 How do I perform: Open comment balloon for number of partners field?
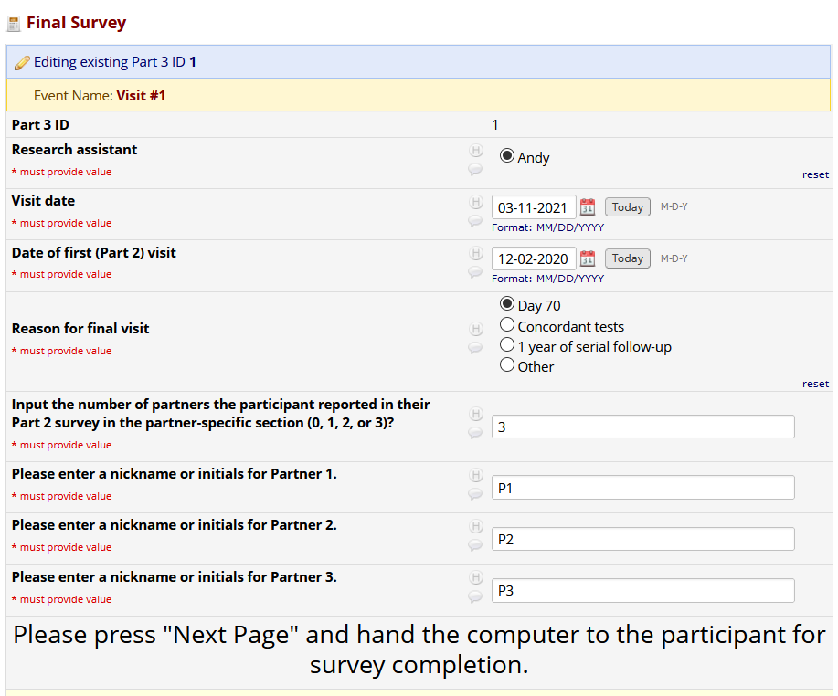475,433
